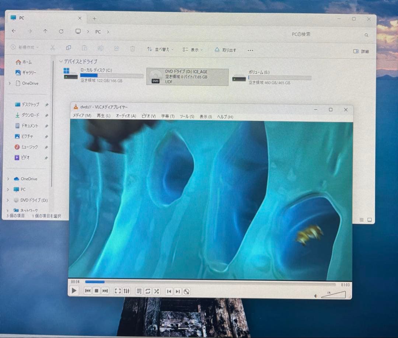Open the Explorer more options ellipsis
This screenshot has height=338, width=398.
[x=250, y=50]
